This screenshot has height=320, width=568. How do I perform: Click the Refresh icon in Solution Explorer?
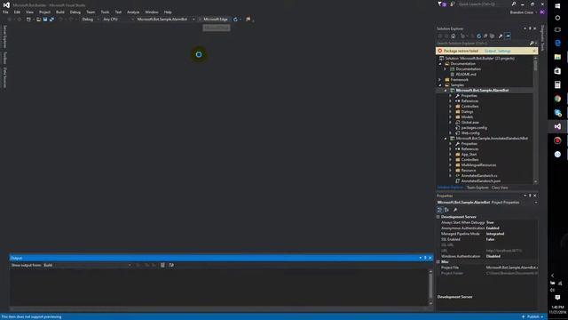(479, 36)
